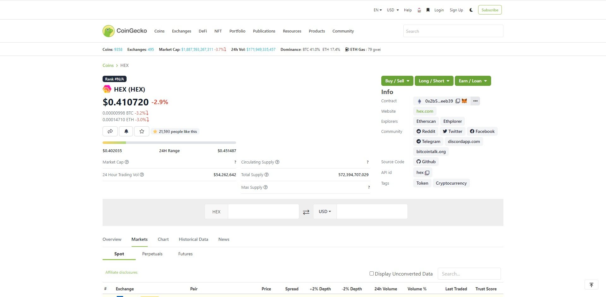Expand the Buy / Sell dropdown
606x297 pixels.
[x=397, y=81]
